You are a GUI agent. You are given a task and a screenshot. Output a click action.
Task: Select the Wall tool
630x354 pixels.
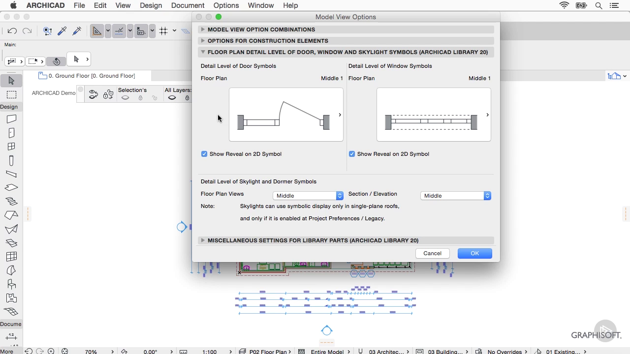pos(11,119)
